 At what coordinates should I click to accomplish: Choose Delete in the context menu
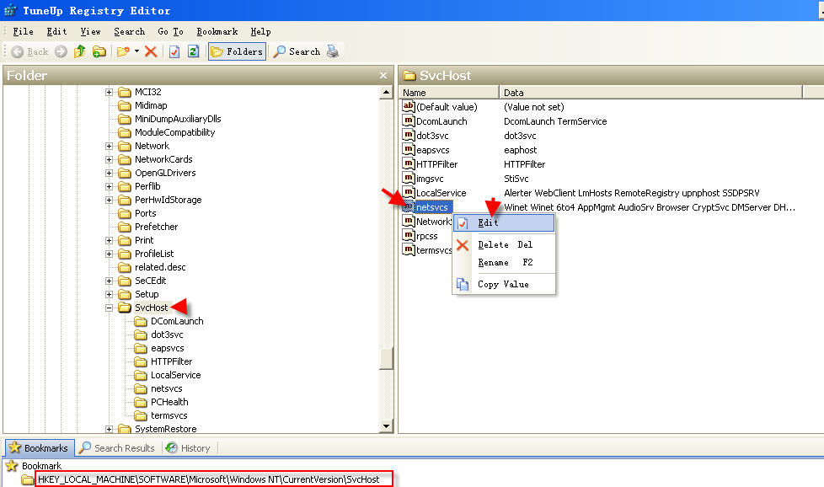(x=504, y=245)
